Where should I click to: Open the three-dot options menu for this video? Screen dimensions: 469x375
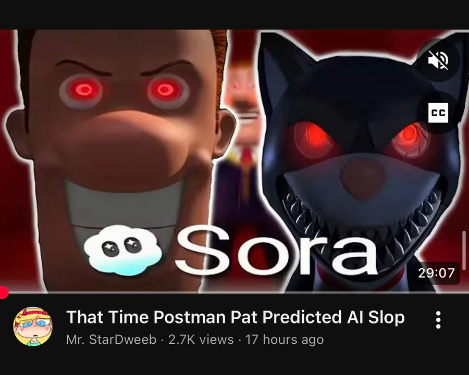438,320
